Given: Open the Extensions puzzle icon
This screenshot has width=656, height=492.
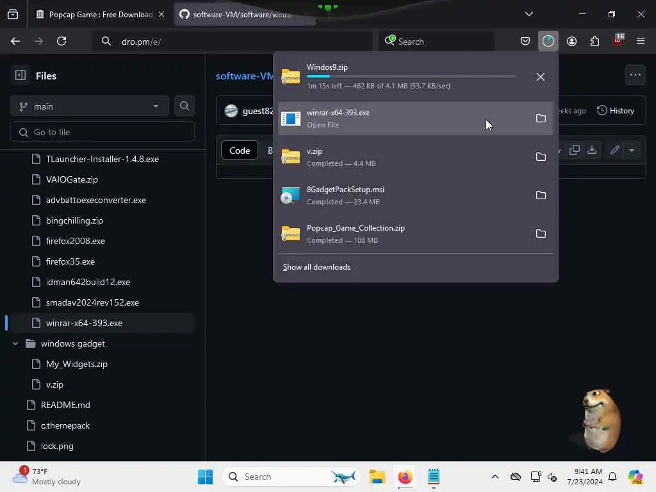Looking at the screenshot, I should [x=594, y=41].
